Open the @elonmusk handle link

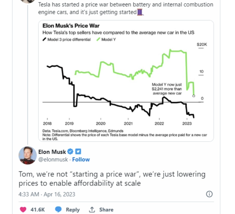pyautogui.click(x=53, y=160)
